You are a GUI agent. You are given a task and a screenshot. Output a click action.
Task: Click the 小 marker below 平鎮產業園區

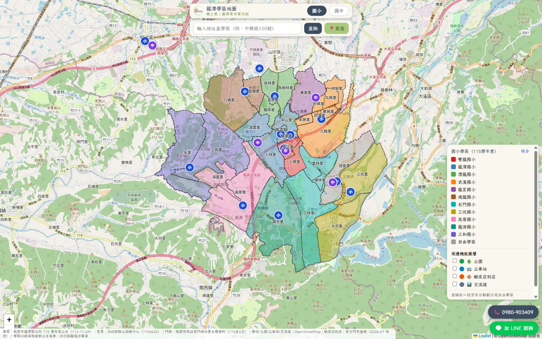(259, 68)
